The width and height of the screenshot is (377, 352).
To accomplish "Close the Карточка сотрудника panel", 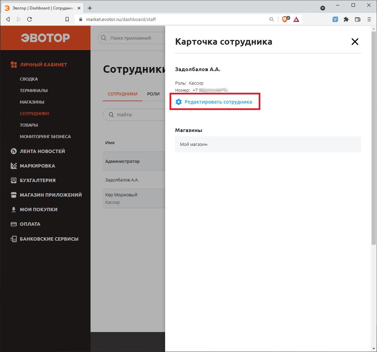I will [355, 42].
